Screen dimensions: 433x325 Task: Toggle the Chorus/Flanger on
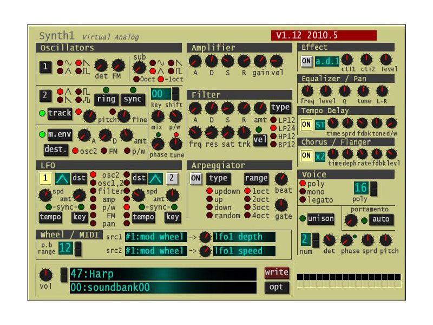tap(306, 157)
